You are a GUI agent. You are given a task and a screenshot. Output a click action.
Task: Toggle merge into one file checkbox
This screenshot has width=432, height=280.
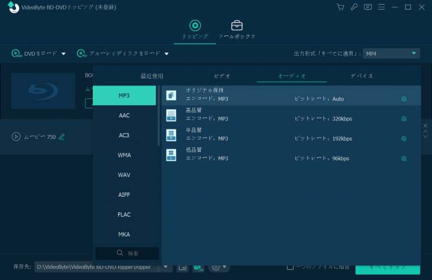click(290, 267)
